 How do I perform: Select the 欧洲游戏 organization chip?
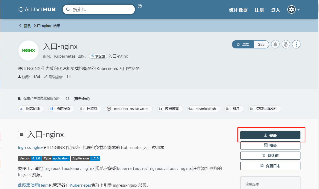pyautogui.click(x=170, y=109)
